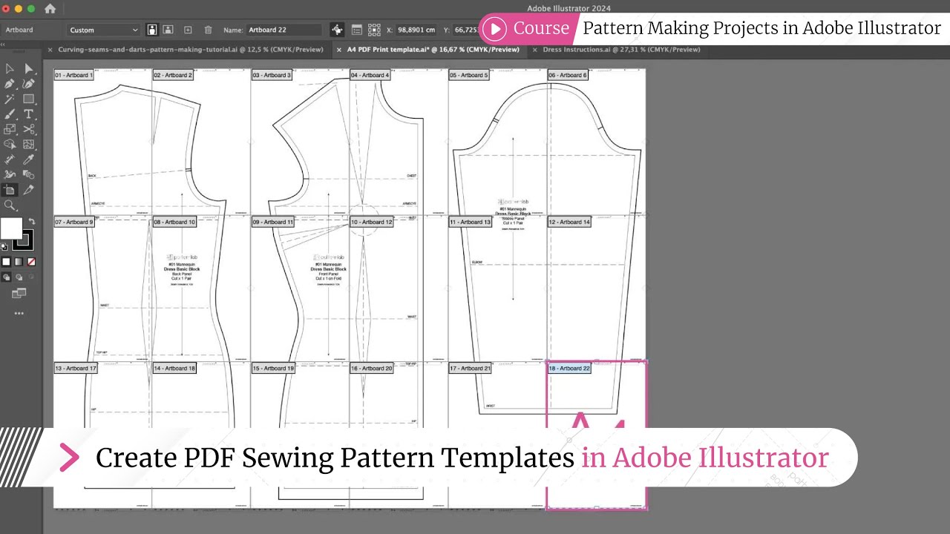Set paint to None
This screenshot has width=950, height=534.
[31, 262]
